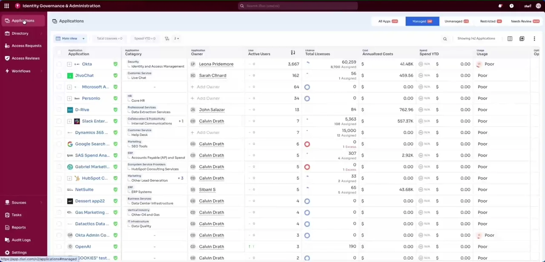
Task: Click the Dessert app22 logo
Action: [x=70, y=201]
